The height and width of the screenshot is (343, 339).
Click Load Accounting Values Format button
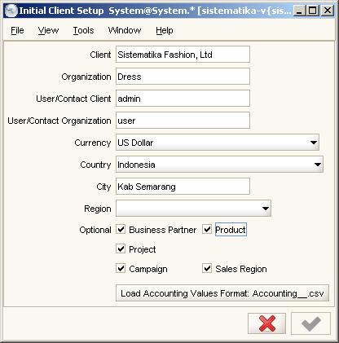(222, 293)
